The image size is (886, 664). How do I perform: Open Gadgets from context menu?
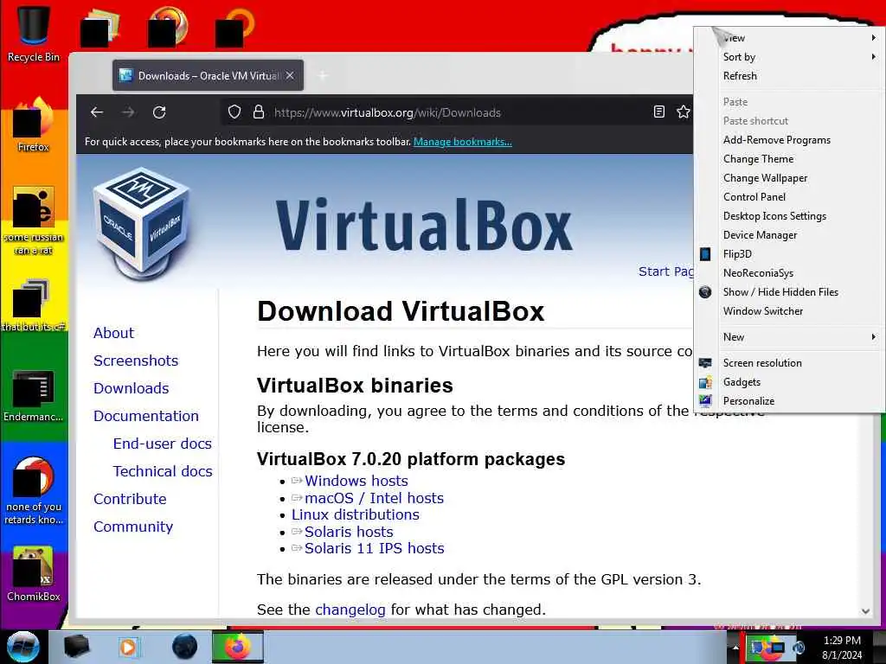click(x=789, y=381)
